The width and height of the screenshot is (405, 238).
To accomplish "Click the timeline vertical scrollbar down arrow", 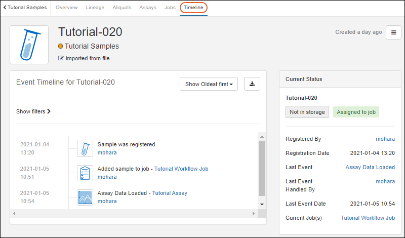I will (x=262, y=204).
